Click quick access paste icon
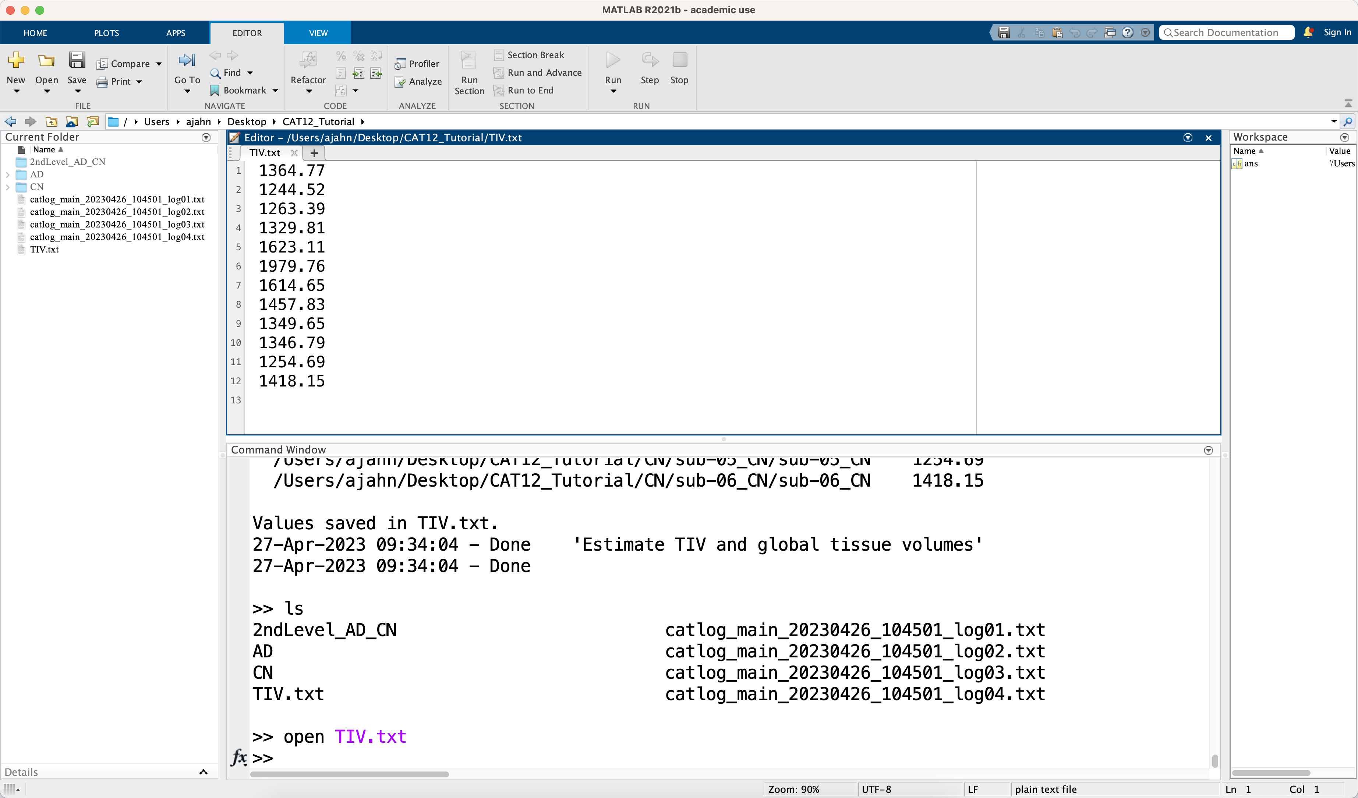Viewport: 1358px width, 798px height. (x=1057, y=33)
